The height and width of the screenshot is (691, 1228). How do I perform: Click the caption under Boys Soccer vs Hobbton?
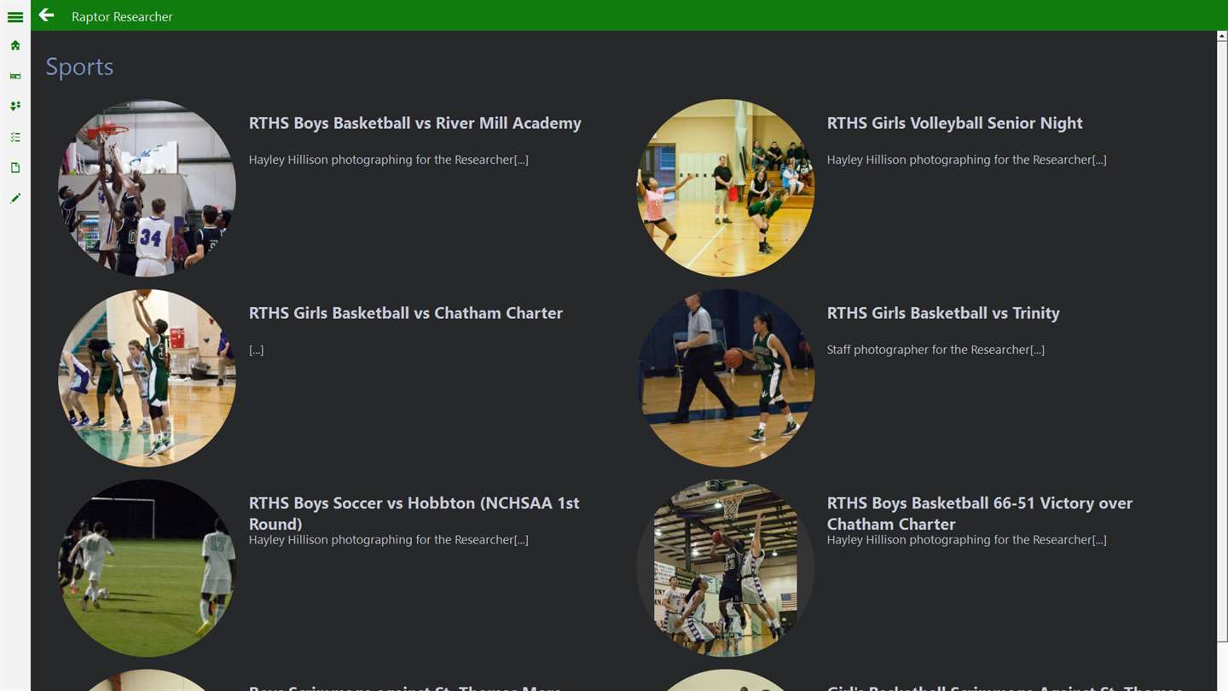388,540
